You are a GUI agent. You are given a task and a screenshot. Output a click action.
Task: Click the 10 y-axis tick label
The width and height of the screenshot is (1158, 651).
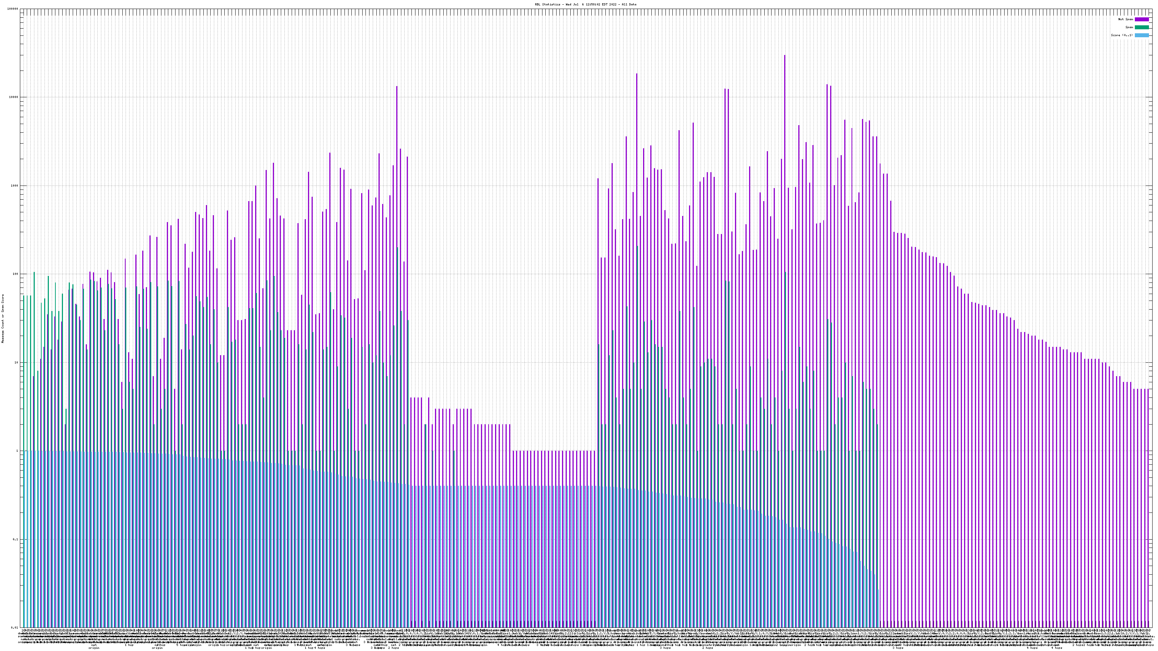[x=17, y=362]
